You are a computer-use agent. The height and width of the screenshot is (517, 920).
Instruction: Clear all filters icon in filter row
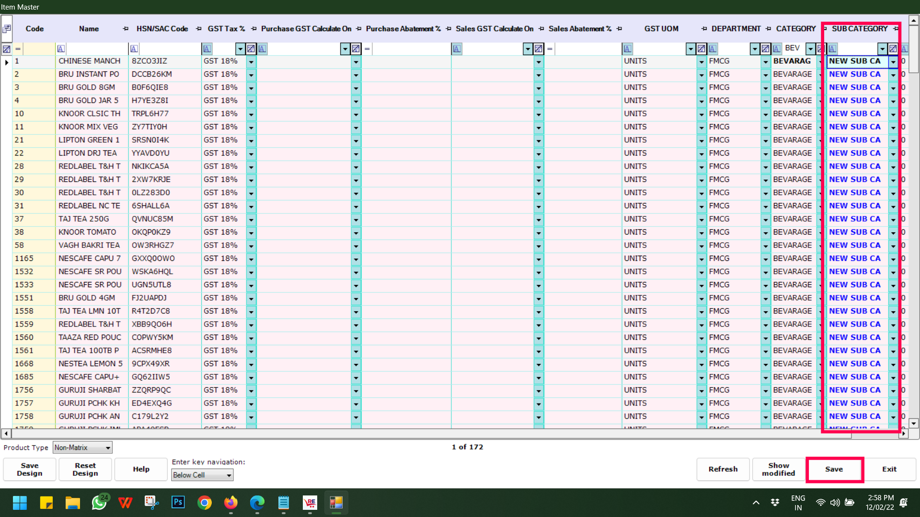coord(7,49)
